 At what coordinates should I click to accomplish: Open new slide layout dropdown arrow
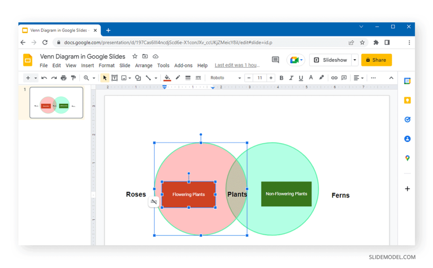click(36, 78)
